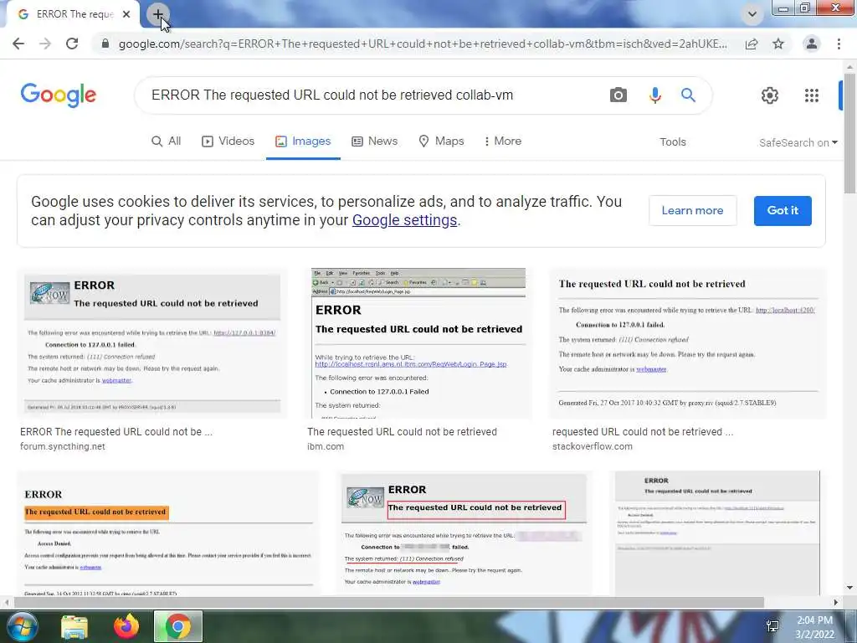The height and width of the screenshot is (643, 857).
Task: Click the forward navigation arrow
Action: [x=45, y=44]
